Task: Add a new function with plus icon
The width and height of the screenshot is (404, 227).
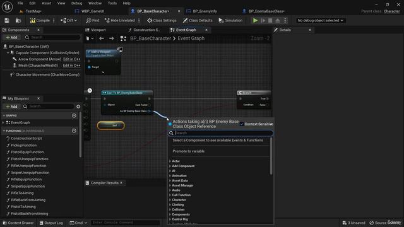Action: click(x=74, y=131)
